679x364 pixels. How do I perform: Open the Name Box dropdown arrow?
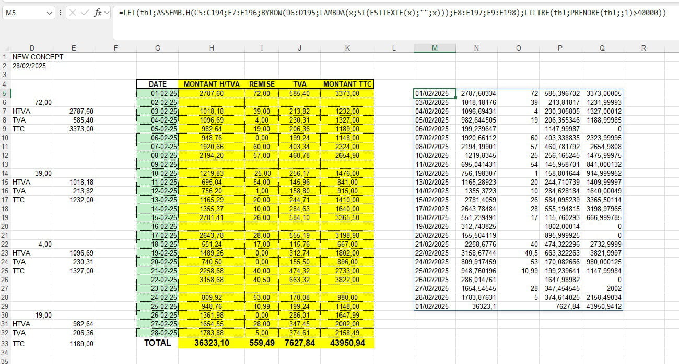coord(50,13)
